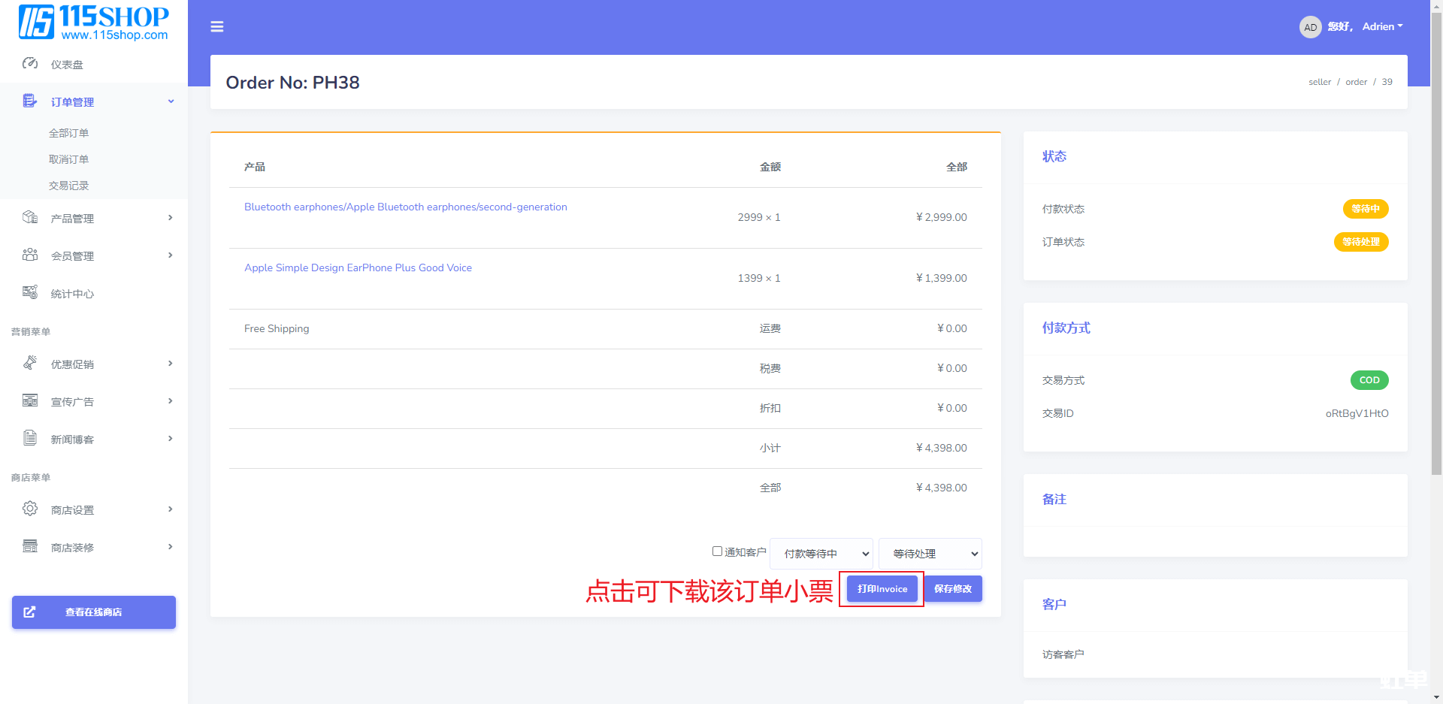
Task: Click the advertising icon
Action: (x=30, y=401)
